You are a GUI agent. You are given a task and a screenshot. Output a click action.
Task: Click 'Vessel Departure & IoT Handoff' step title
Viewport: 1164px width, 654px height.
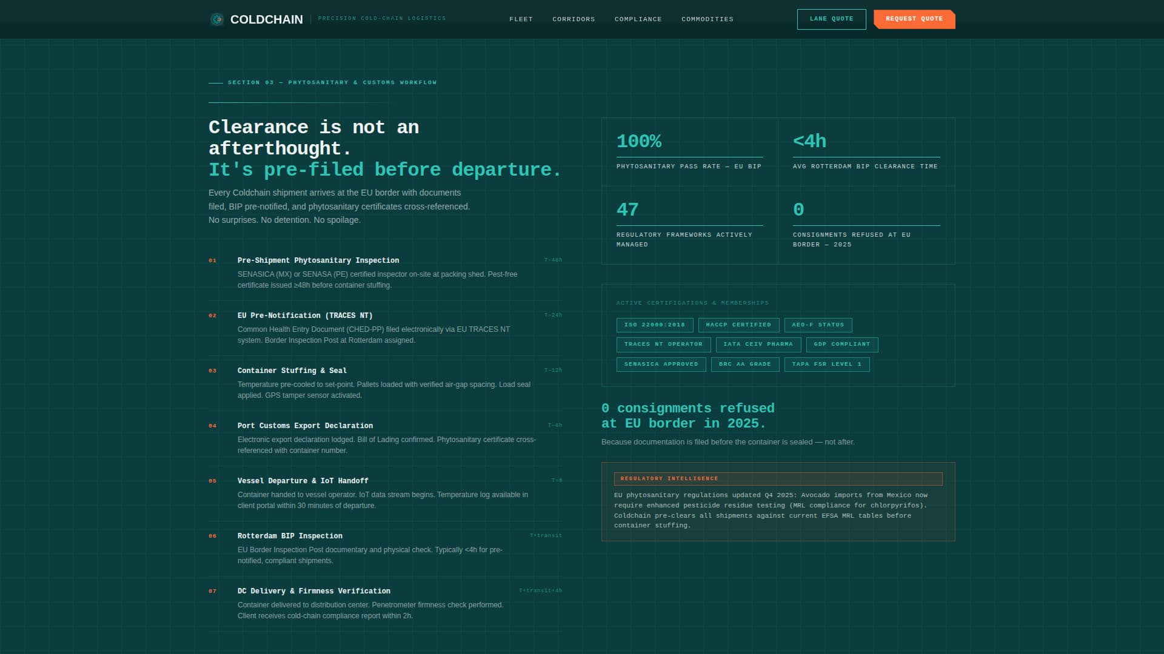pyautogui.click(x=303, y=481)
